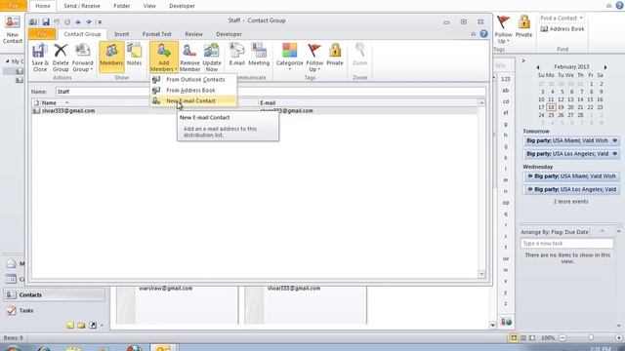Screen dimensions: 625x351
Task: Open the Forward Group button
Action: [82, 58]
